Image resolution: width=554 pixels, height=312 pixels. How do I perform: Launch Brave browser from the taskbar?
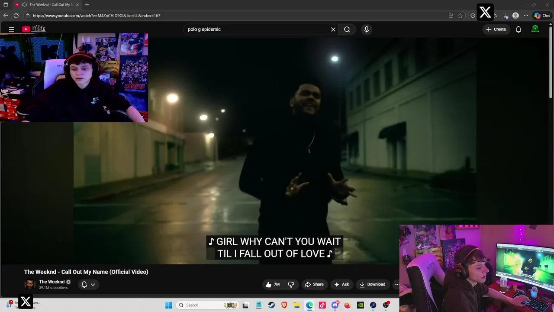(284, 305)
